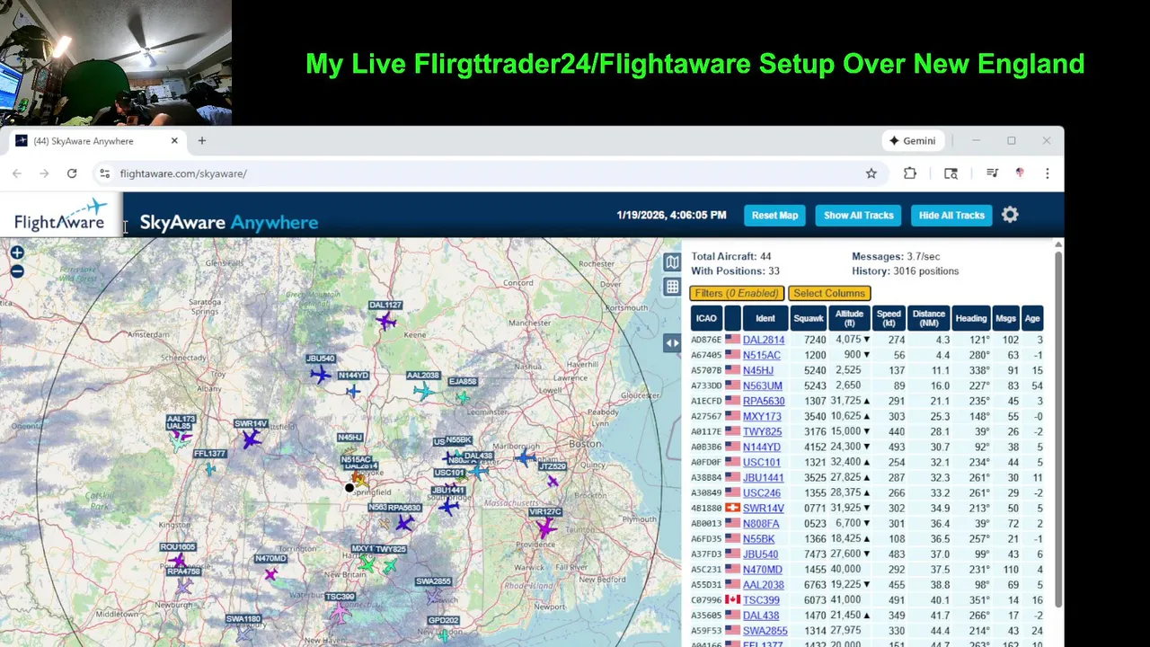1150x647 pixels.
Task: Select the Switzerland flag in SWR14V row
Action: 732,508
